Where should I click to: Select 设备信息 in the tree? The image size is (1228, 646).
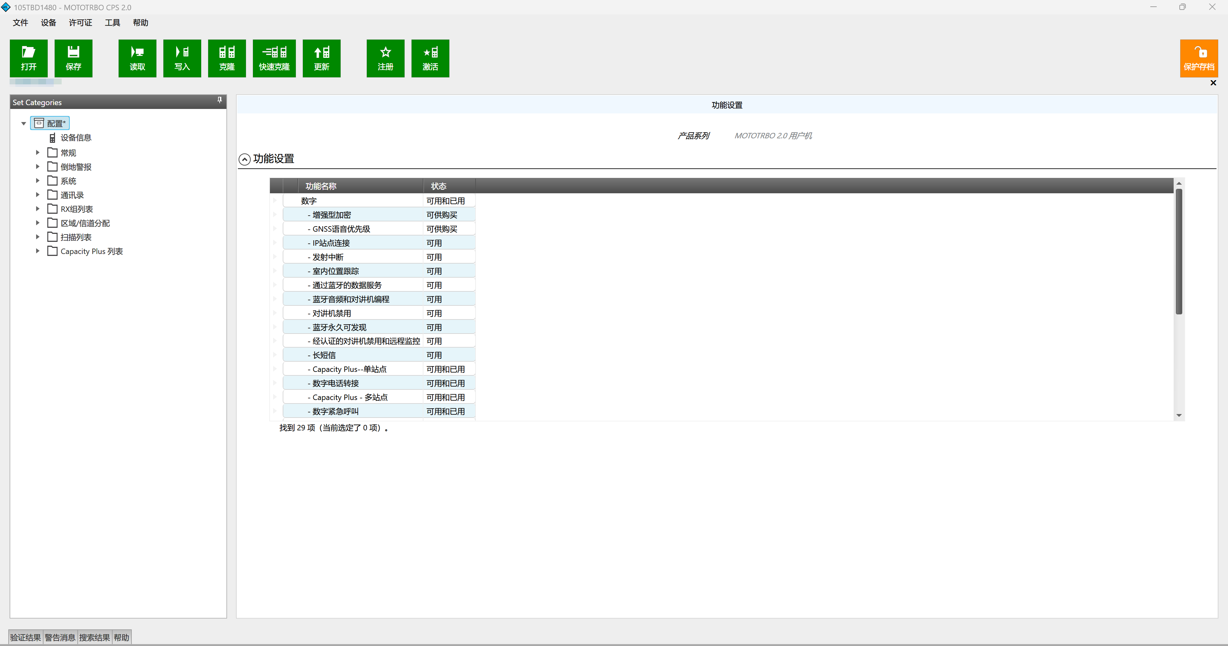tap(75, 138)
